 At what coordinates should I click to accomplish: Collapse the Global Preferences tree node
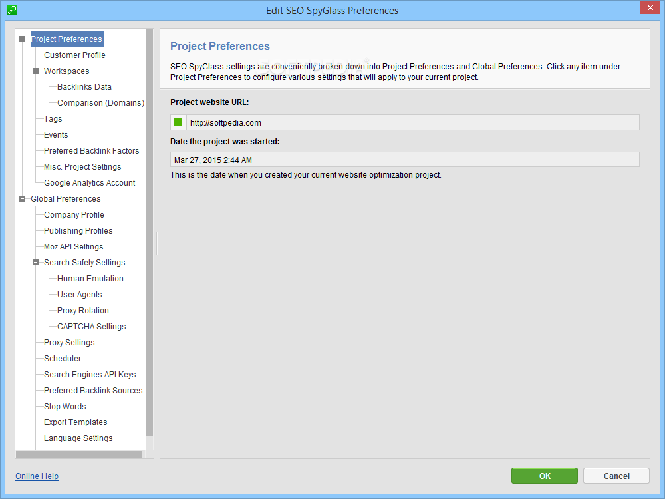point(22,198)
